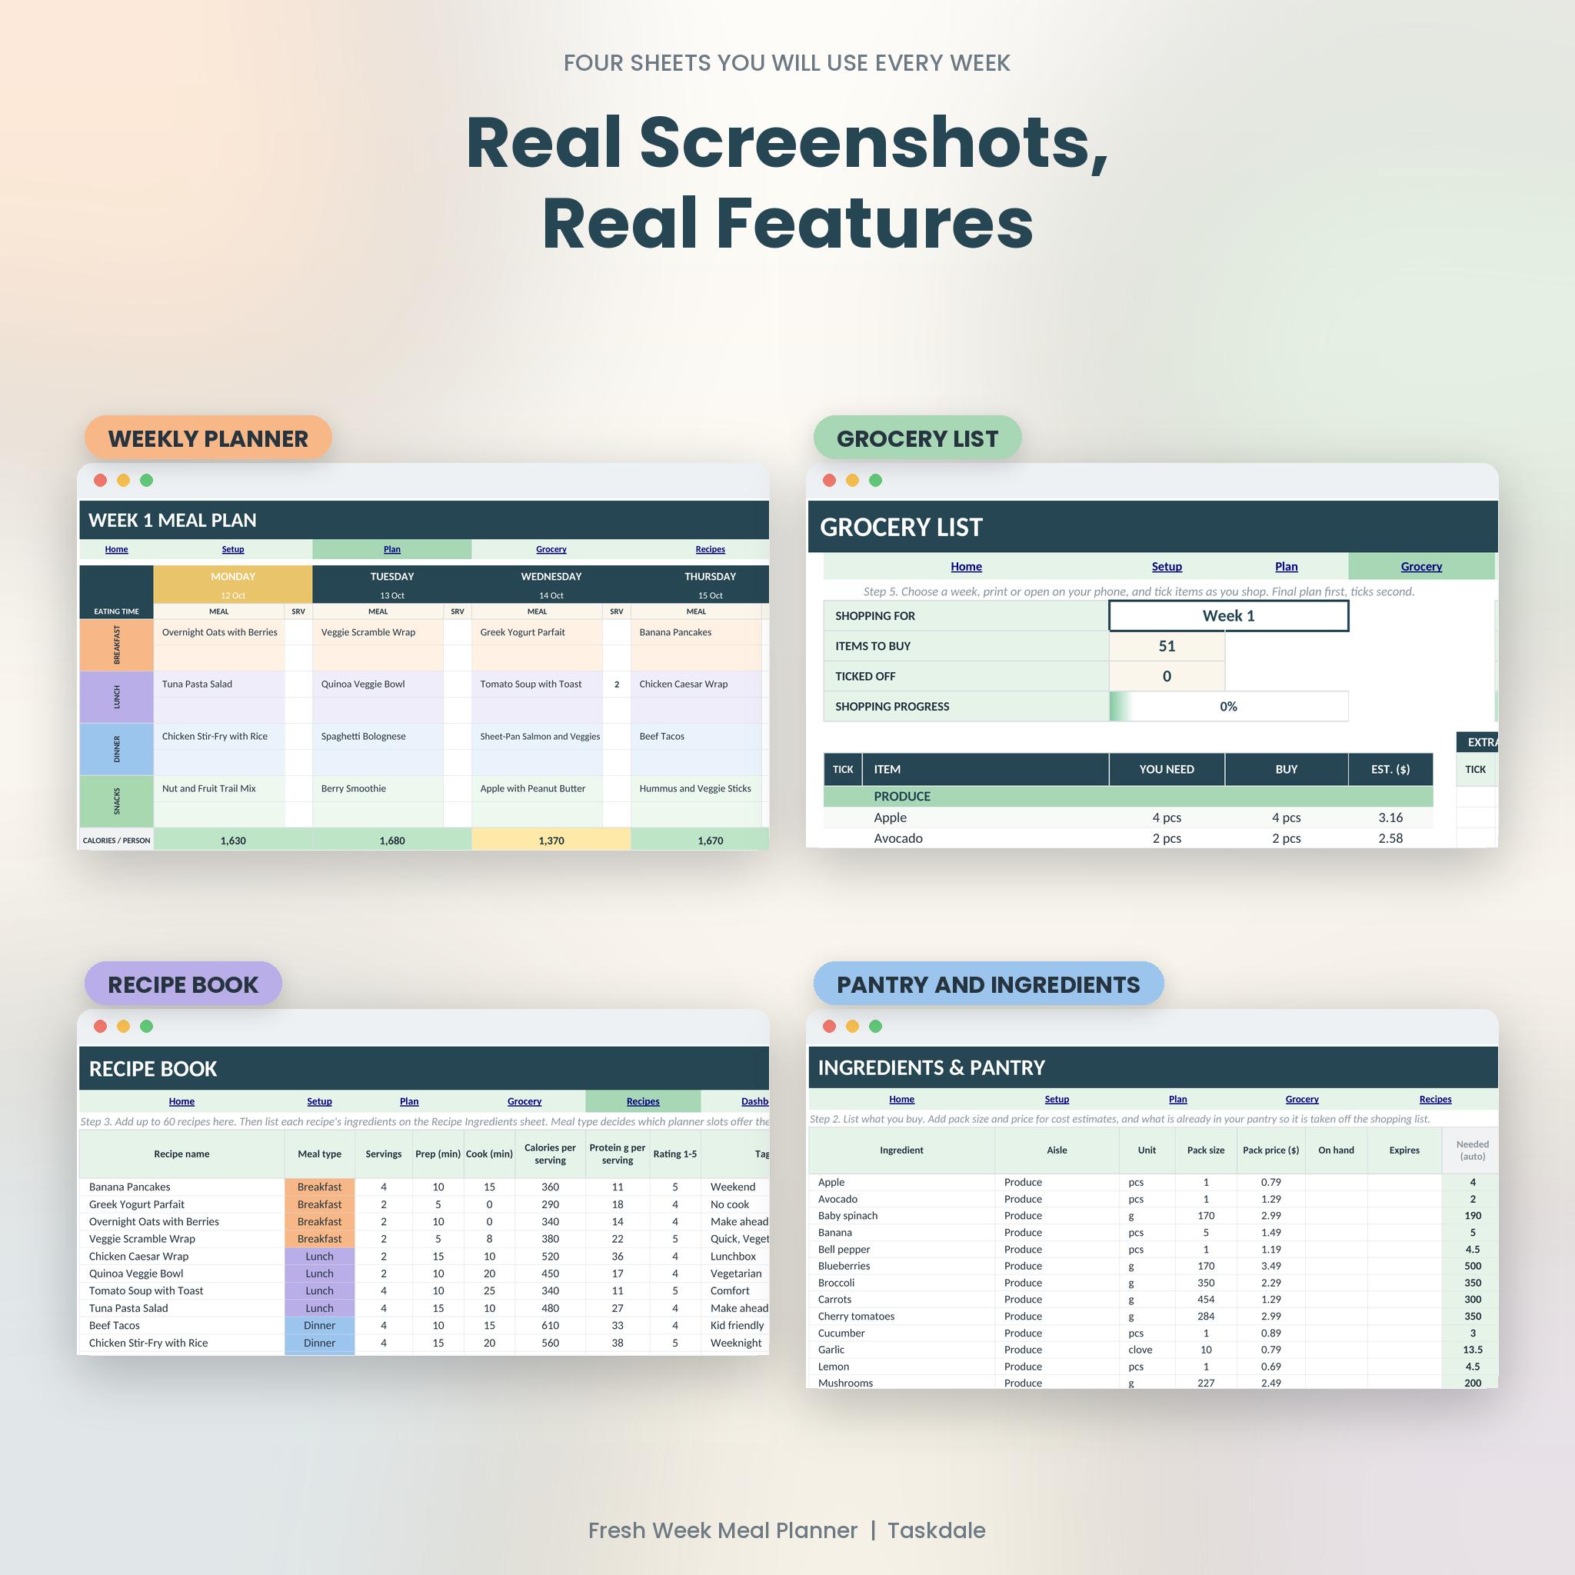Select the Cherry tomatoes ingredient row
1575x1575 pixels.
(x=1153, y=1316)
